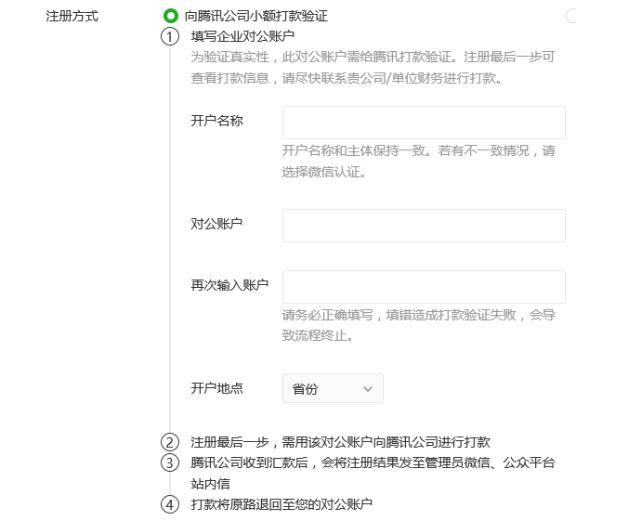Click the step 2 circle icon
Screen dimensions: 641x521
(169, 442)
